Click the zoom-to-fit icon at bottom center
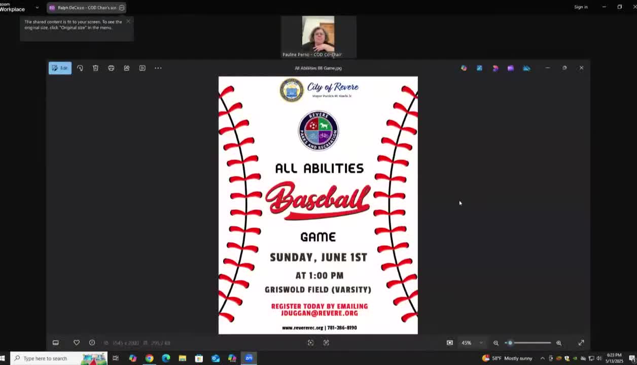637x365 pixels. pos(310,343)
